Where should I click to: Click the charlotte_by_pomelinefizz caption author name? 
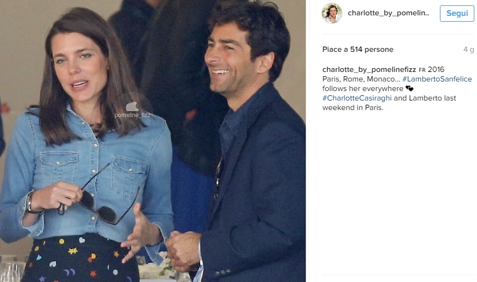(369, 70)
